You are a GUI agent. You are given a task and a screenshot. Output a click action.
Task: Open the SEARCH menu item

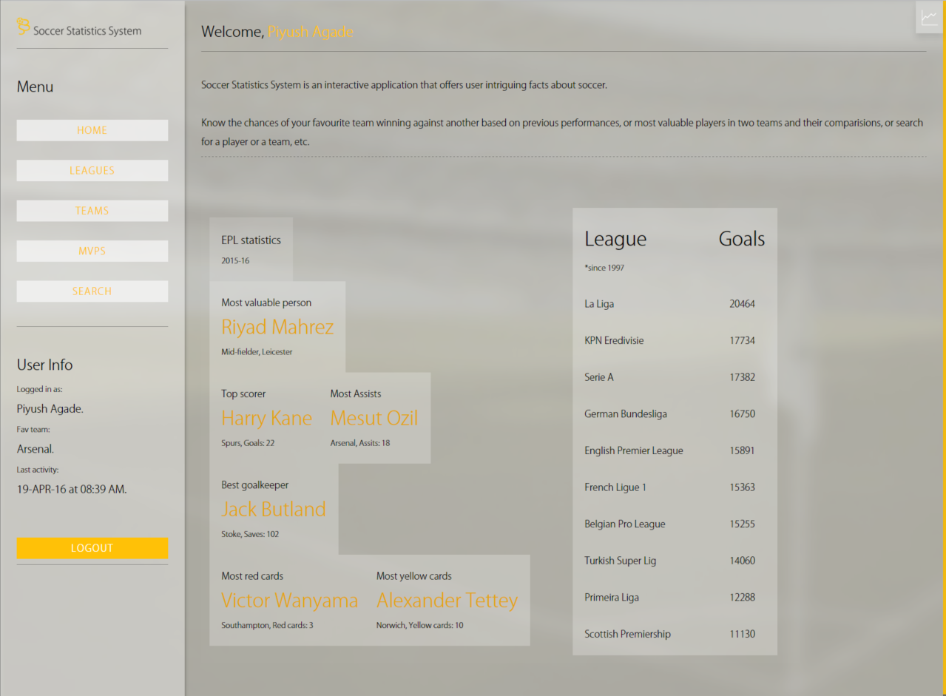pos(92,291)
